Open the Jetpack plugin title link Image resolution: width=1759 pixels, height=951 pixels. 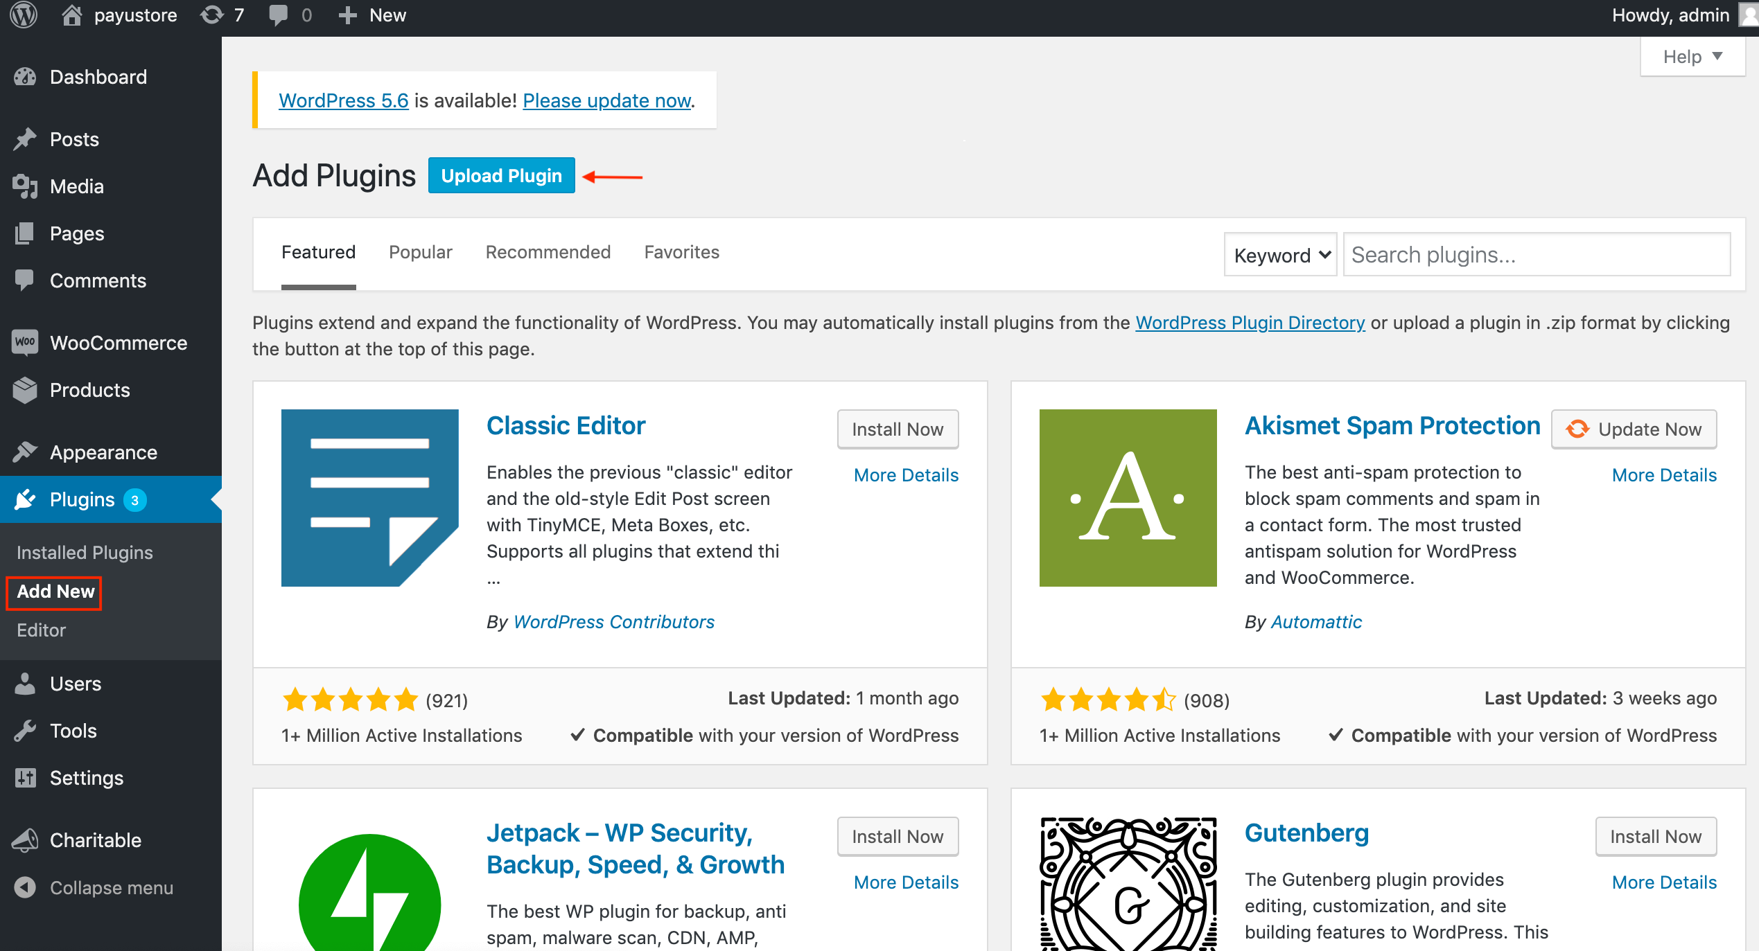pos(636,848)
